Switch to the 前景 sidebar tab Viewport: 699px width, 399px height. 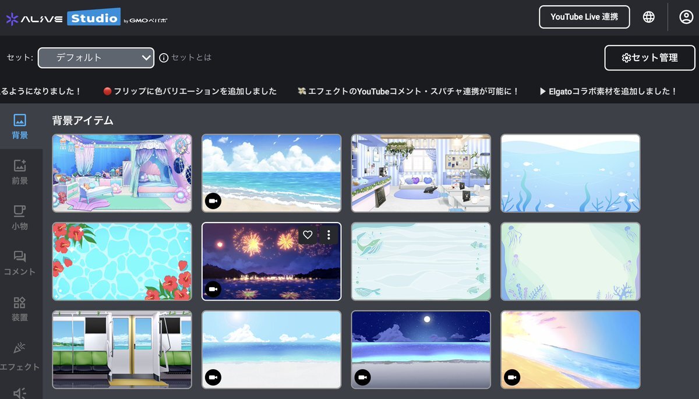point(20,172)
